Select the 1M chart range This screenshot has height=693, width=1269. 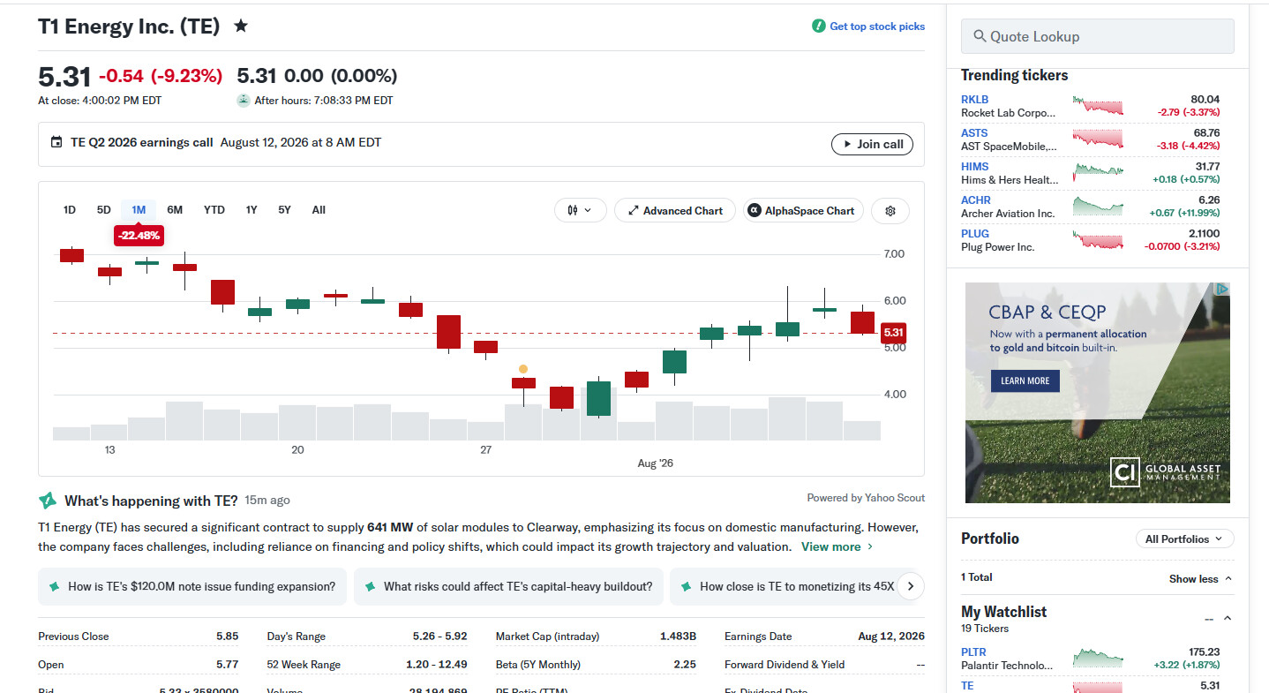[x=139, y=210]
